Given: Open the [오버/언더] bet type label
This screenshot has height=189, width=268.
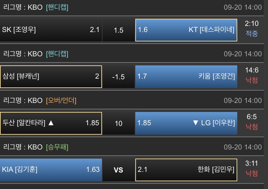Looking at the screenshot, I should [x=61, y=100].
